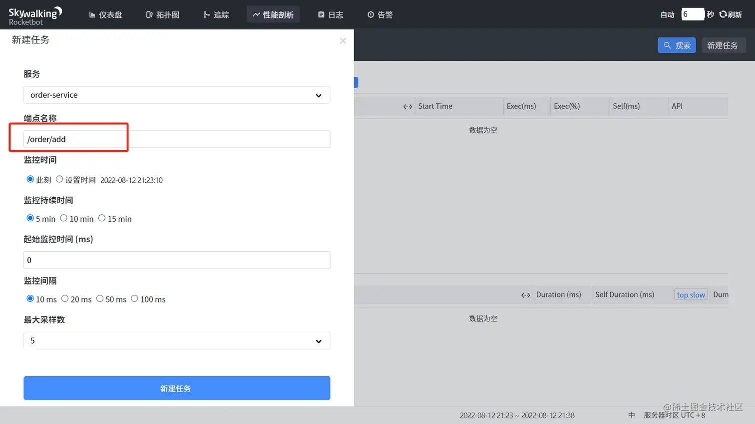Viewport: 755px width, 424px height.
Task: Click the Self(ms) column header
Action: [x=626, y=106]
